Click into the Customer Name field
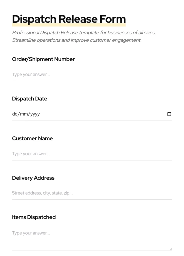 (92, 154)
